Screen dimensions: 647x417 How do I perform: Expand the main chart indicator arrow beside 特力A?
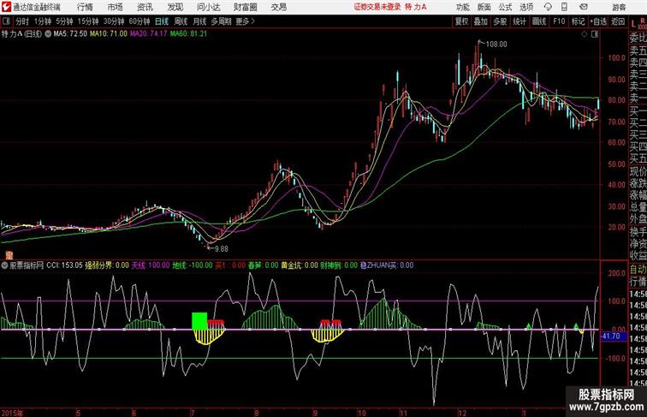[48, 34]
